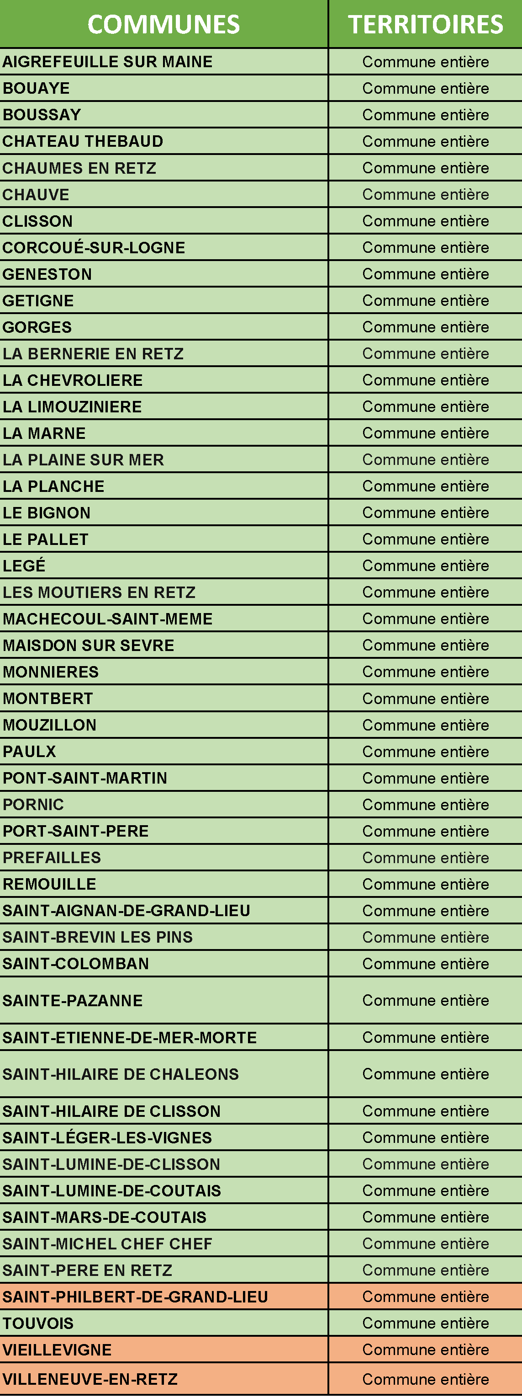The width and height of the screenshot is (522, 1398).
Task: Select the CHATEAU THEBAUD row name
Action: [83, 142]
